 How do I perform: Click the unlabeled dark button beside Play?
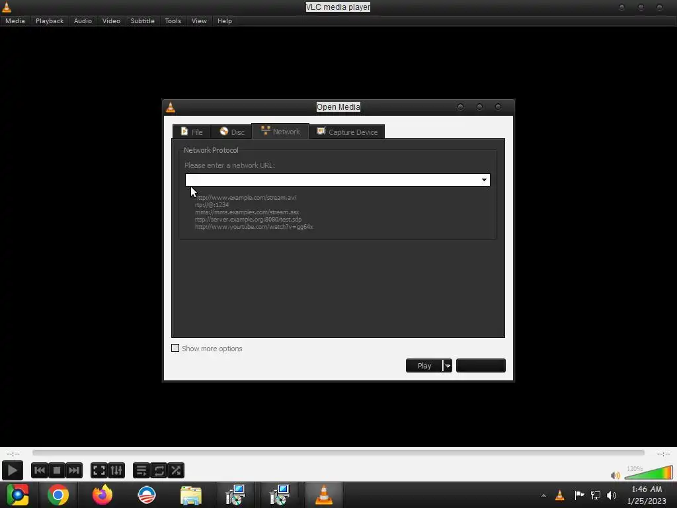pyautogui.click(x=481, y=365)
